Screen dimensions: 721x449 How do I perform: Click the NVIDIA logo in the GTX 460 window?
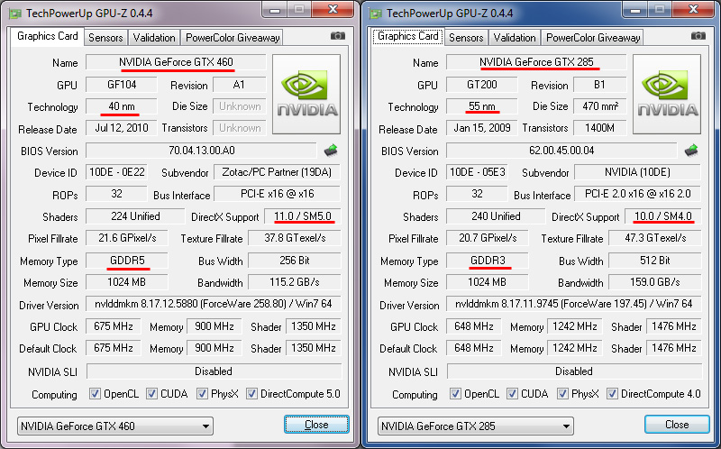306,95
